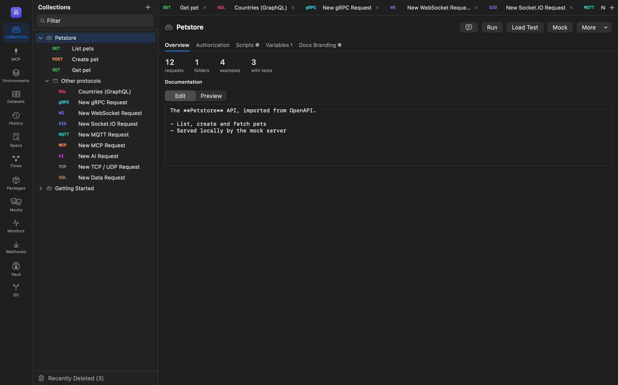The height and width of the screenshot is (385, 618).
Task: Click the Mock button
Action: [x=560, y=27]
